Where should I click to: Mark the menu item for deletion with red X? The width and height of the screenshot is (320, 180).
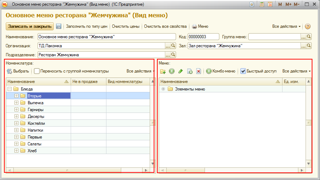[198, 71]
